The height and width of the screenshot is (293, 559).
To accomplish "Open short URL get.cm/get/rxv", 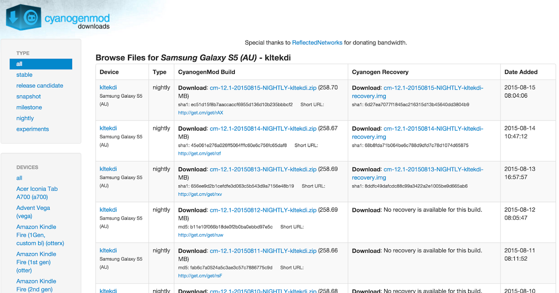I will coord(200,194).
